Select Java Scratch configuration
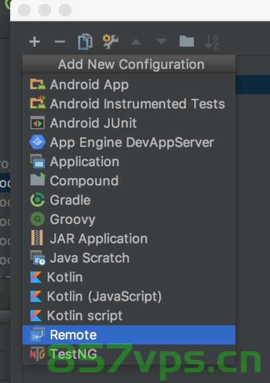 point(129,257)
